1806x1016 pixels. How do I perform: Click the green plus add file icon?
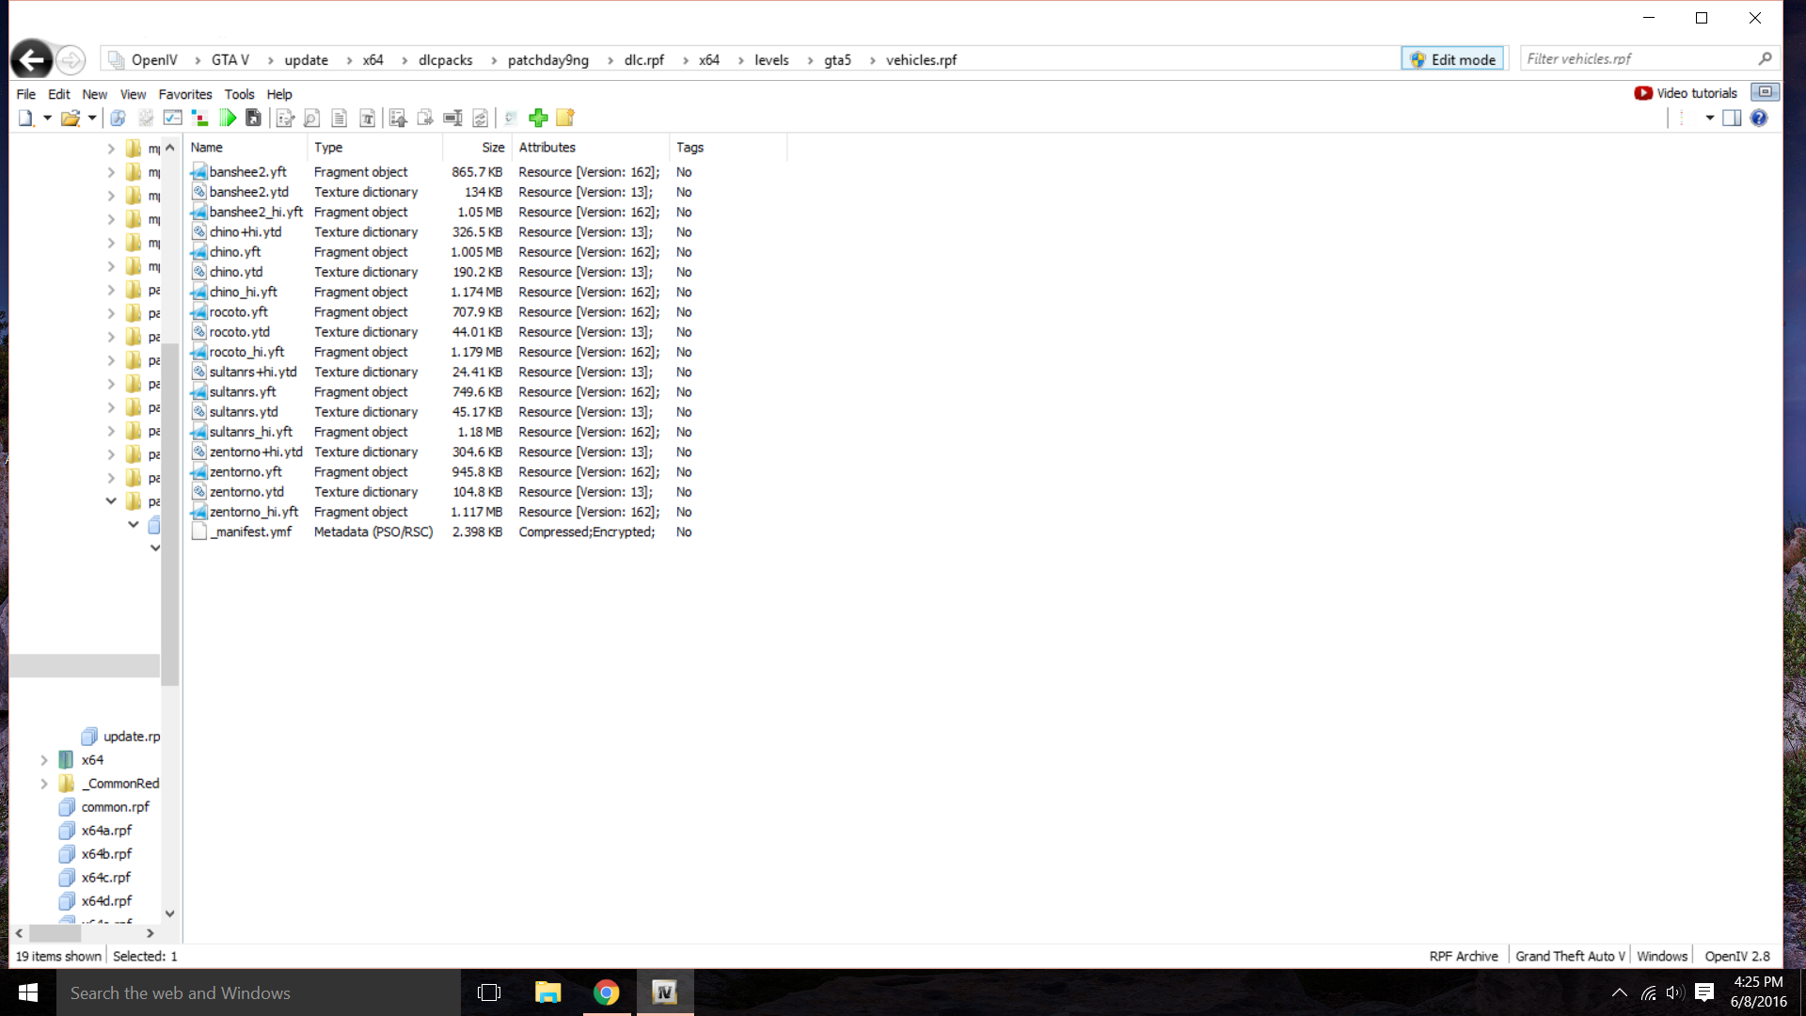(x=538, y=118)
